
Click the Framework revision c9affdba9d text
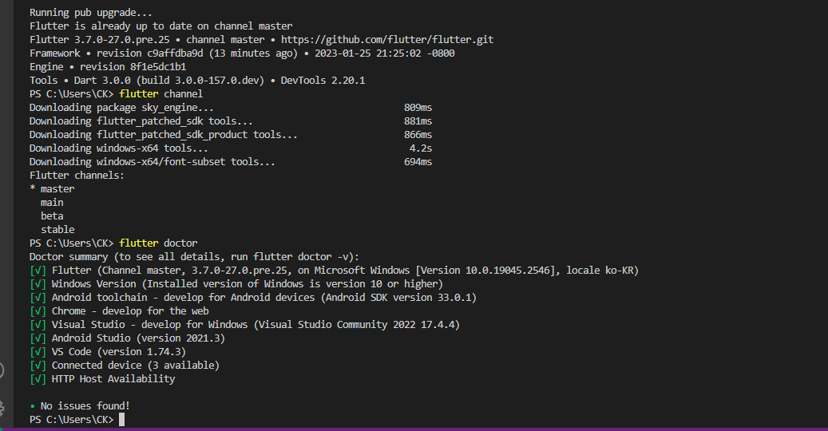(x=116, y=53)
